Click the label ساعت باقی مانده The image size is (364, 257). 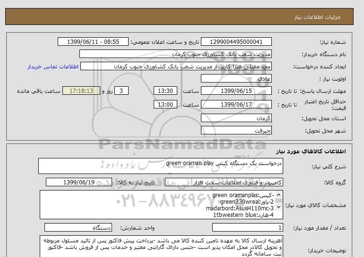39,91
